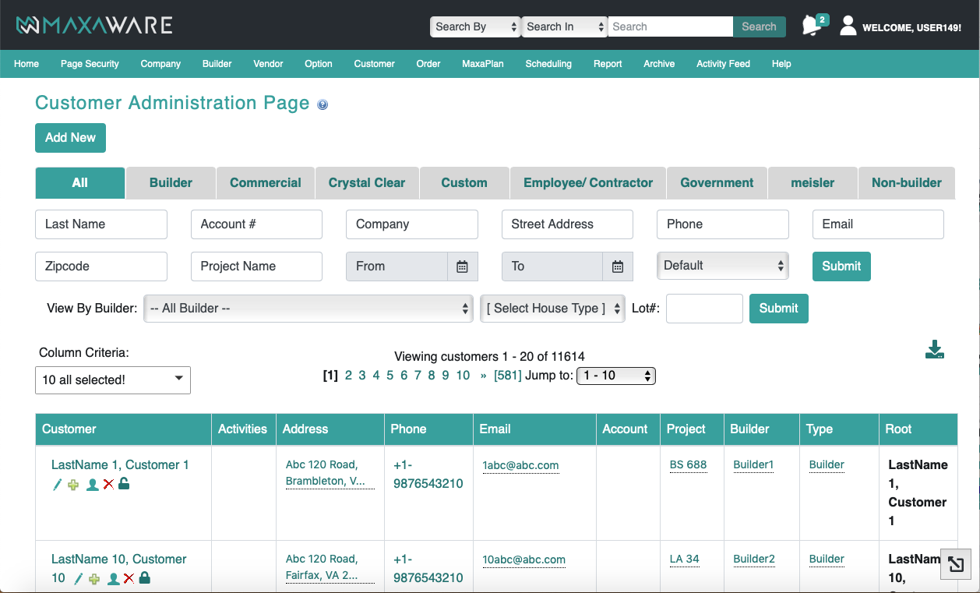The height and width of the screenshot is (593, 980).
Task: Click Submit next to the Default dropdown
Action: click(841, 266)
